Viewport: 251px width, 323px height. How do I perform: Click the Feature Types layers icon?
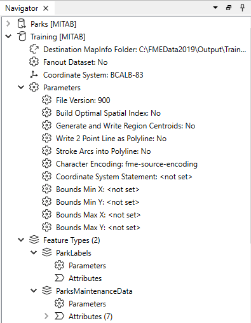tap(34, 240)
